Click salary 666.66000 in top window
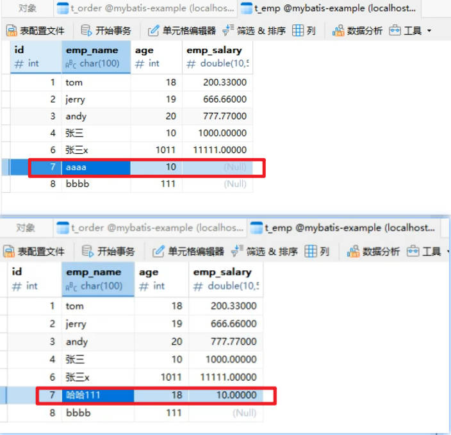The width and height of the screenshot is (451, 435). [217, 99]
